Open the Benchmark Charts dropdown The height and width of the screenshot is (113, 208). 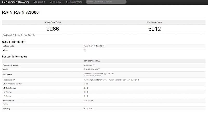[x=75, y=2]
